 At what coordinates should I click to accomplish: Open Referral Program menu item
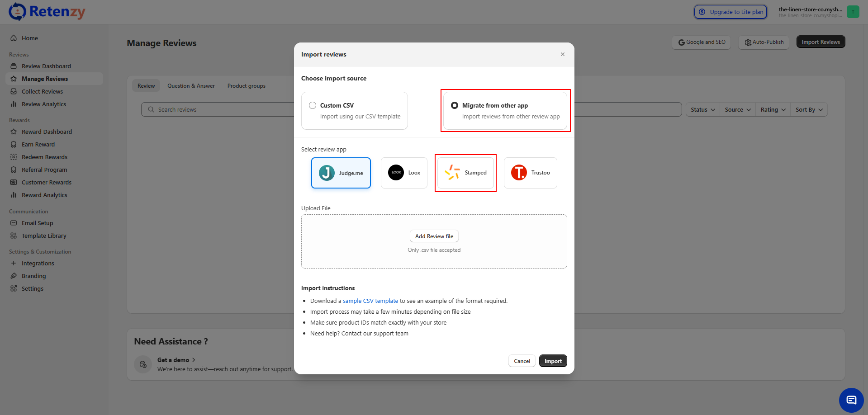point(54,170)
